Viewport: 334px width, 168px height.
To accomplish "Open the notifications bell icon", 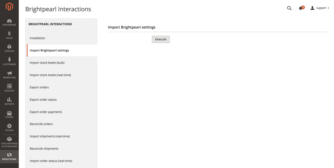I will click(301, 8).
